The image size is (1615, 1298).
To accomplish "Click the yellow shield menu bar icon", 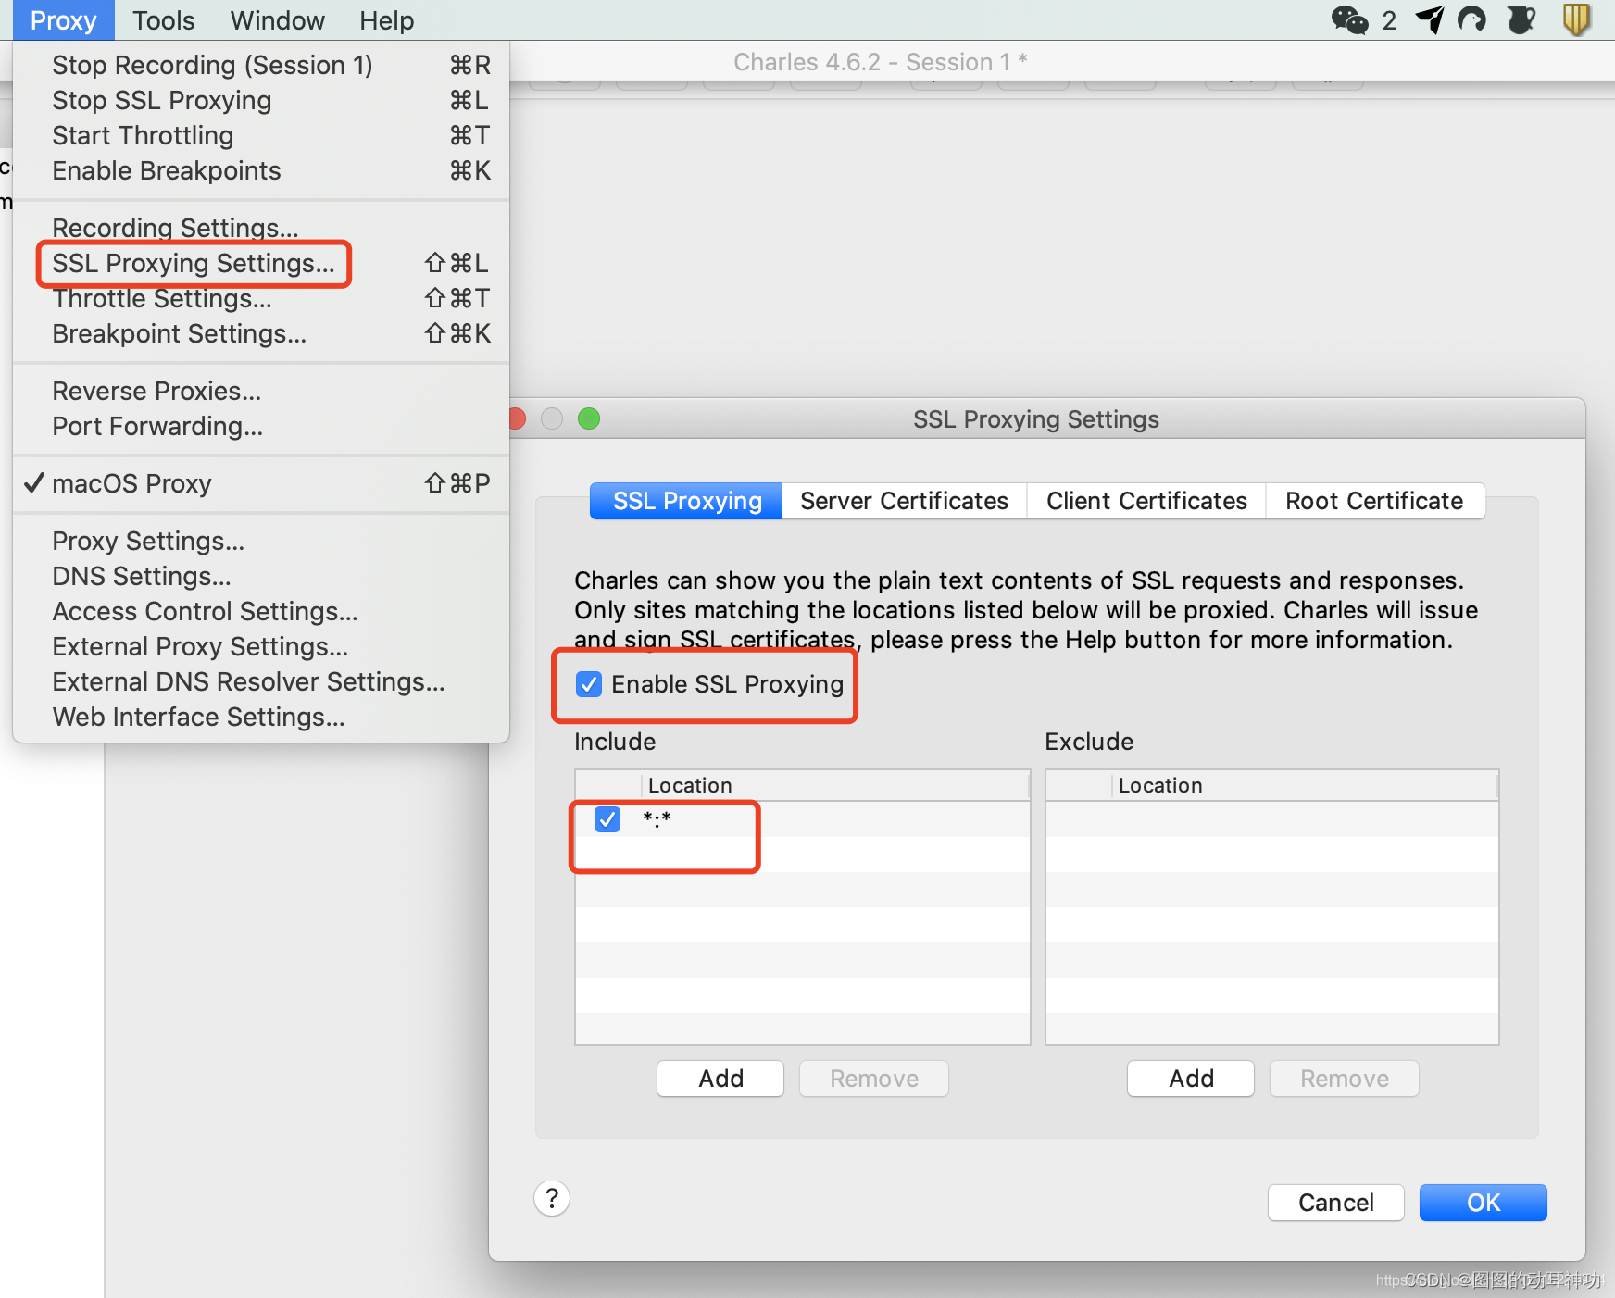I will tap(1576, 19).
